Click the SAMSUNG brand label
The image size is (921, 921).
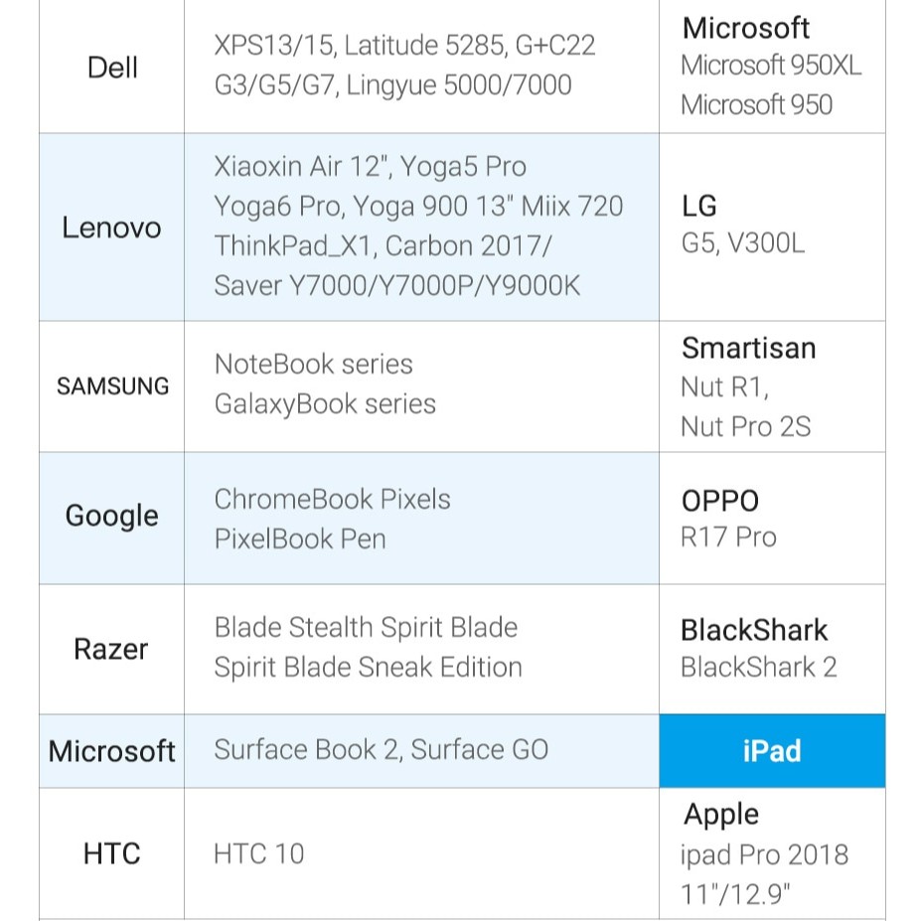click(111, 386)
